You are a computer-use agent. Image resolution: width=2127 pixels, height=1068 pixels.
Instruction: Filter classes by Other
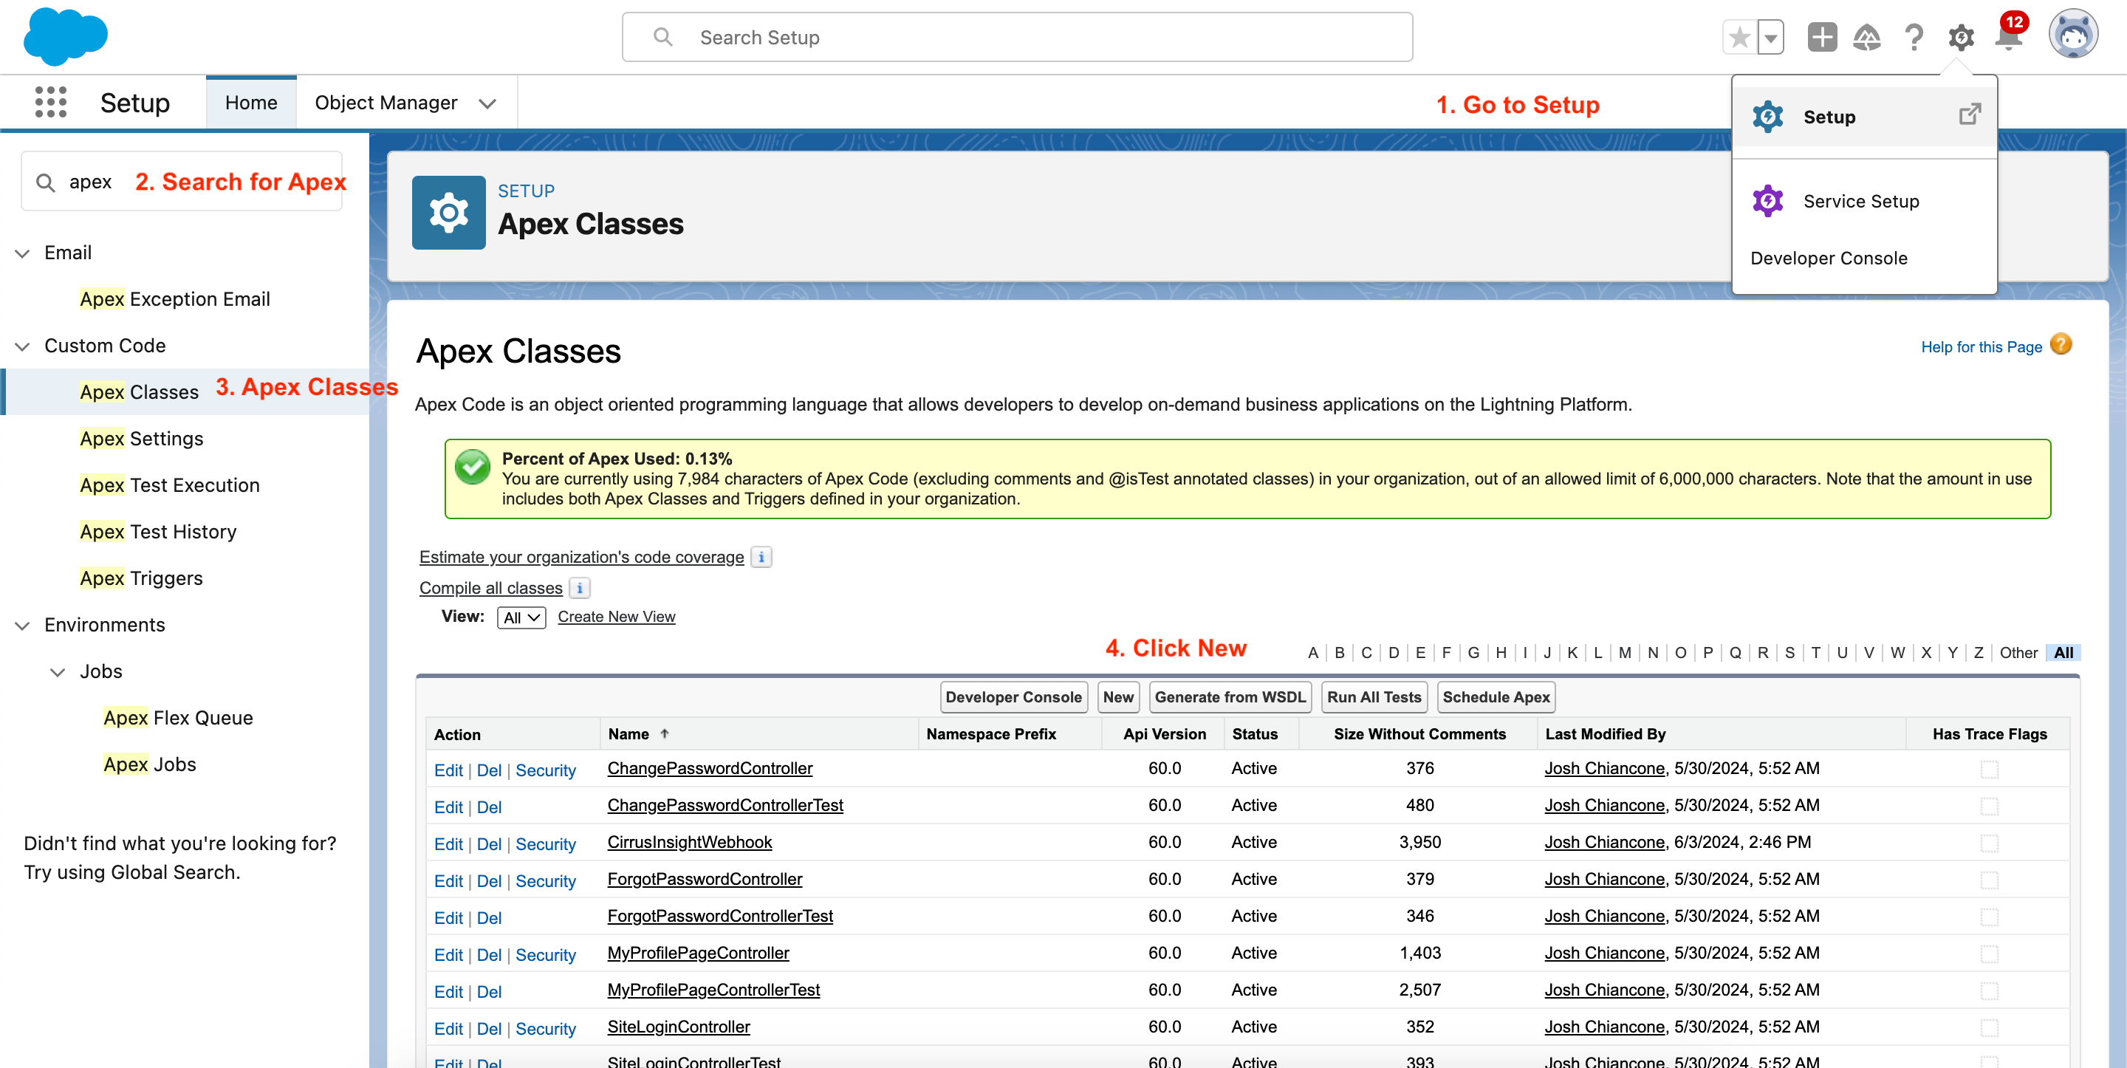coord(2018,652)
